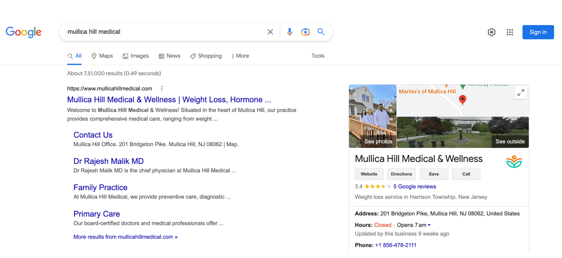
Task: Click the About 7,51,000 results text
Action: 114,73
